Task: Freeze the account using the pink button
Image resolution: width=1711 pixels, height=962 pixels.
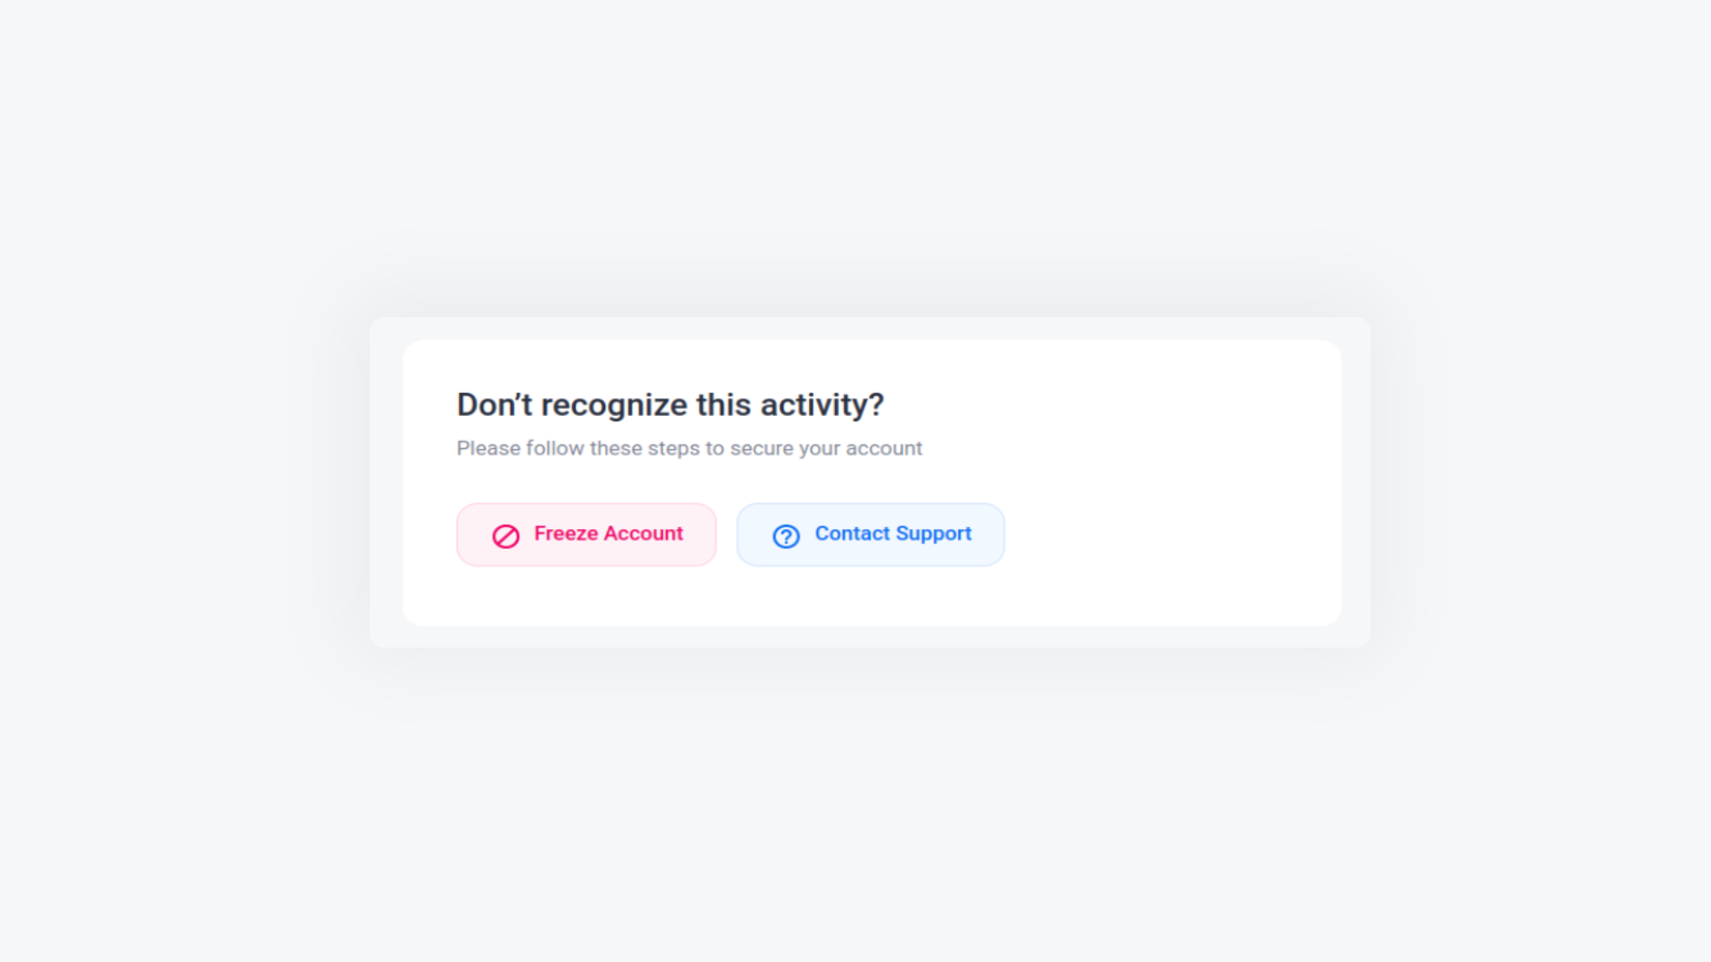Action: click(x=586, y=534)
